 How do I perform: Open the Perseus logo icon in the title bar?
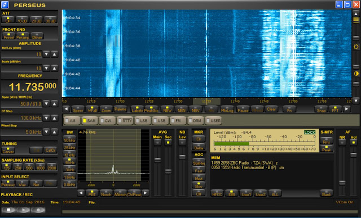point(5,4)
